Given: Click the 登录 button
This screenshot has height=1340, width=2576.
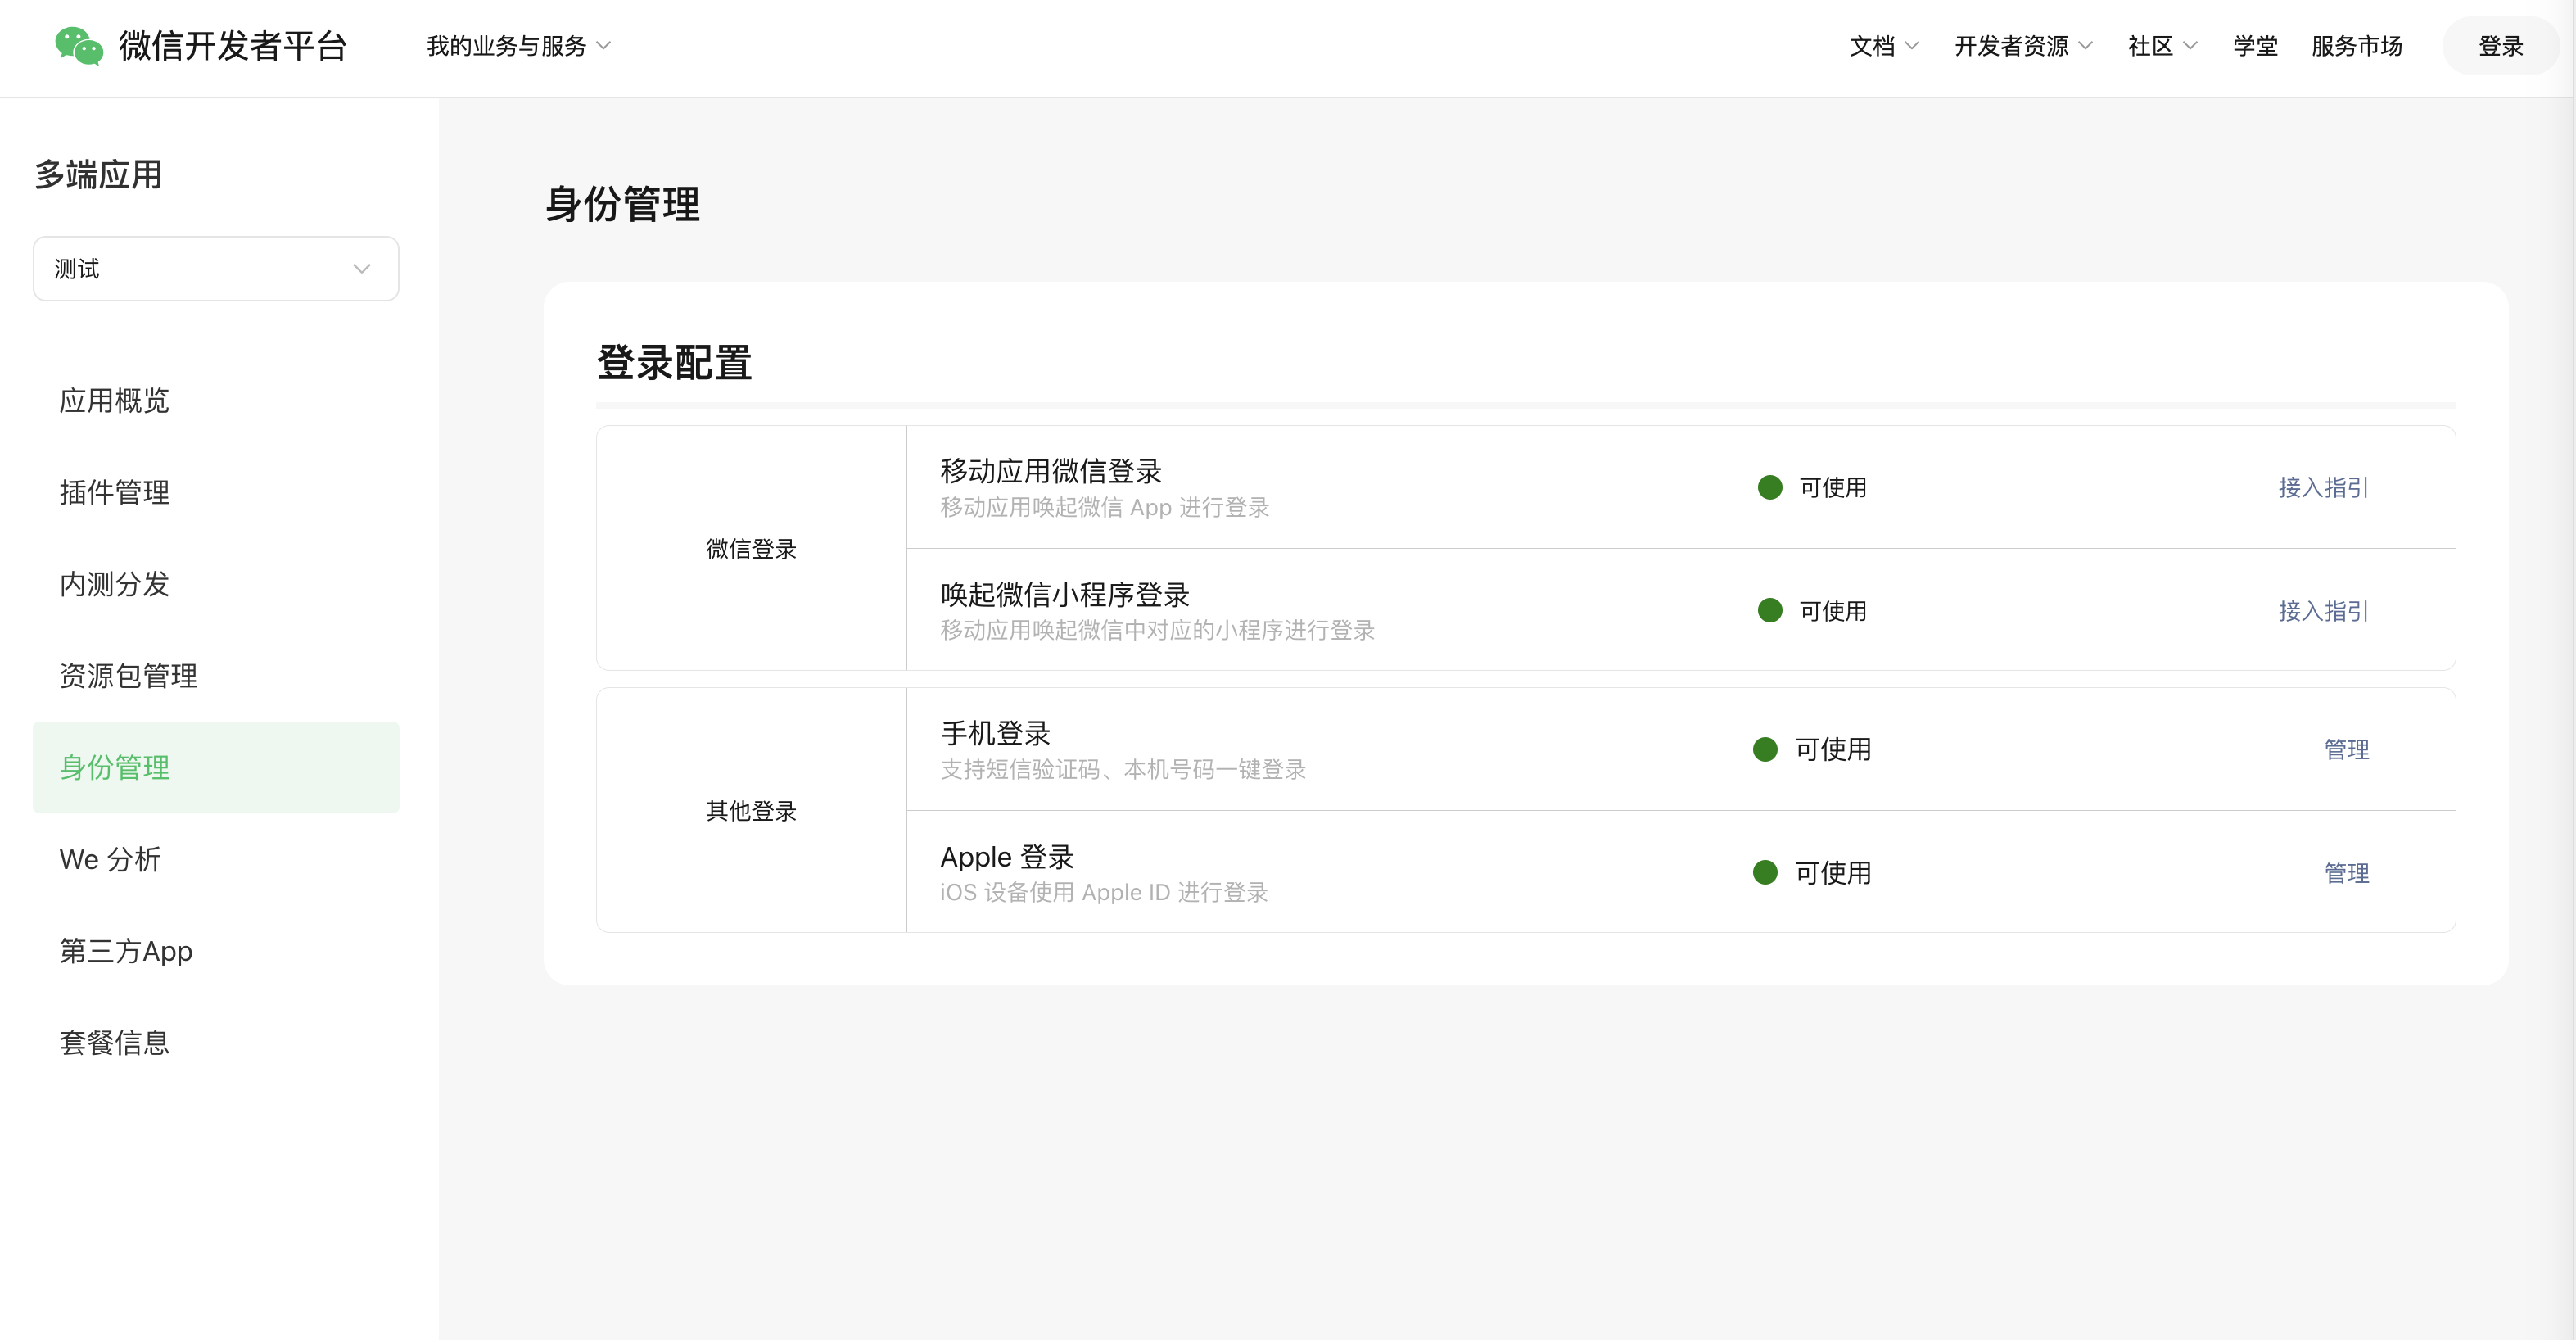Looking at the screenshot, I should tap(2500, 46).
